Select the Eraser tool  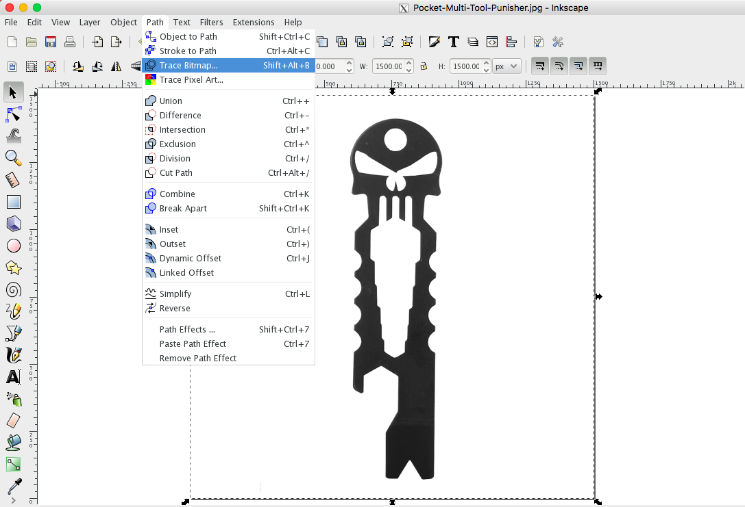click(x=13, y=421)
